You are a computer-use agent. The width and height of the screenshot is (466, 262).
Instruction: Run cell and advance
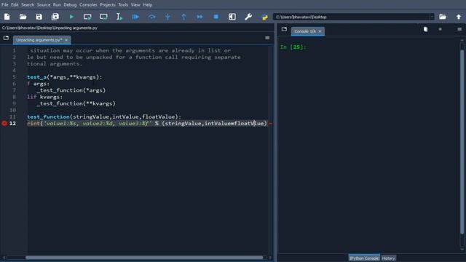click(x=103, y=17)
